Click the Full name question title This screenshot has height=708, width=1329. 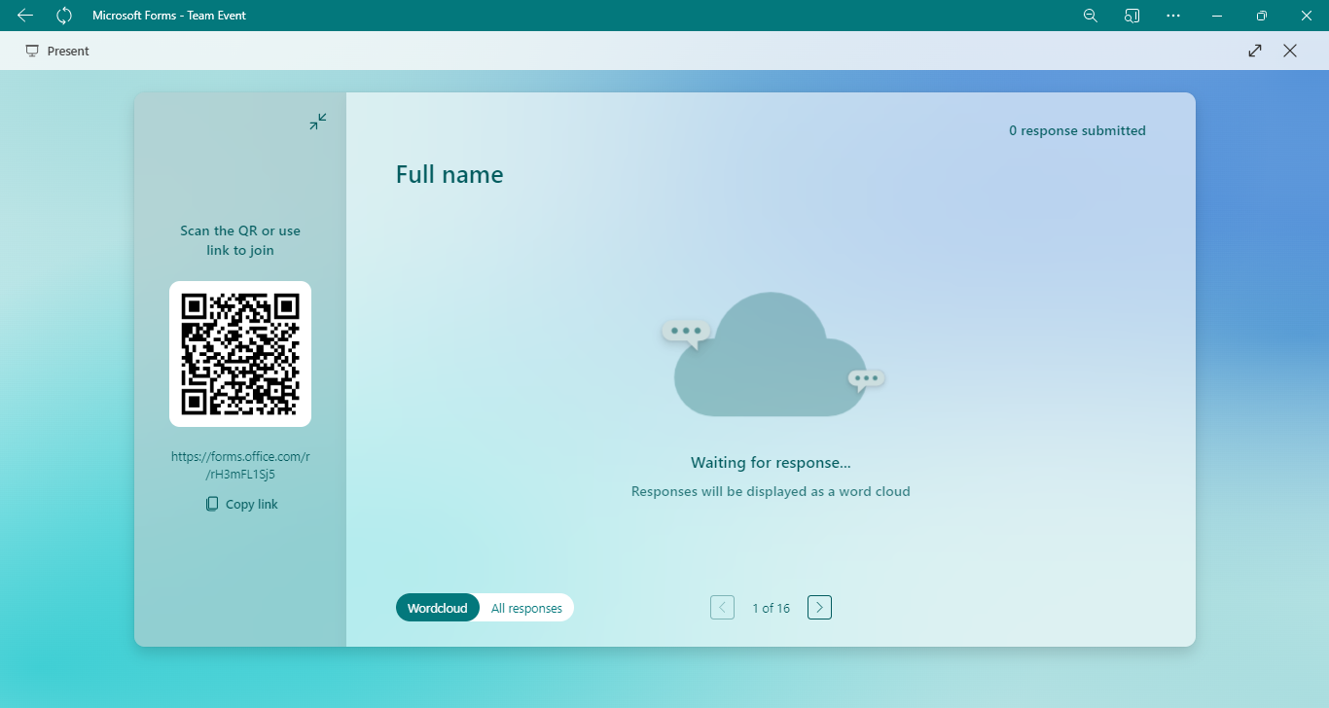point(449,175)
